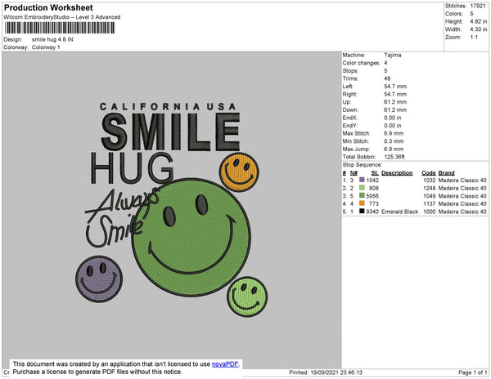Click code '1137' in the fourth stop row
The image size is (491, 379).
click(429, 203)
